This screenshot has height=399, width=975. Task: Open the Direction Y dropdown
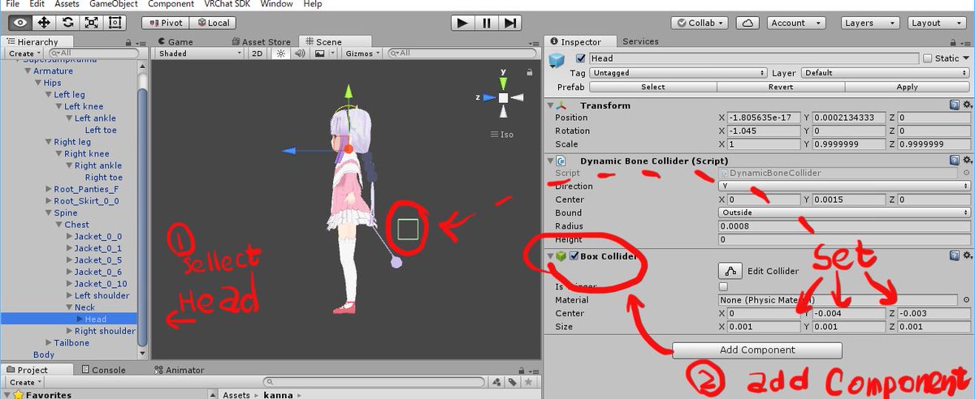point(845,186)
